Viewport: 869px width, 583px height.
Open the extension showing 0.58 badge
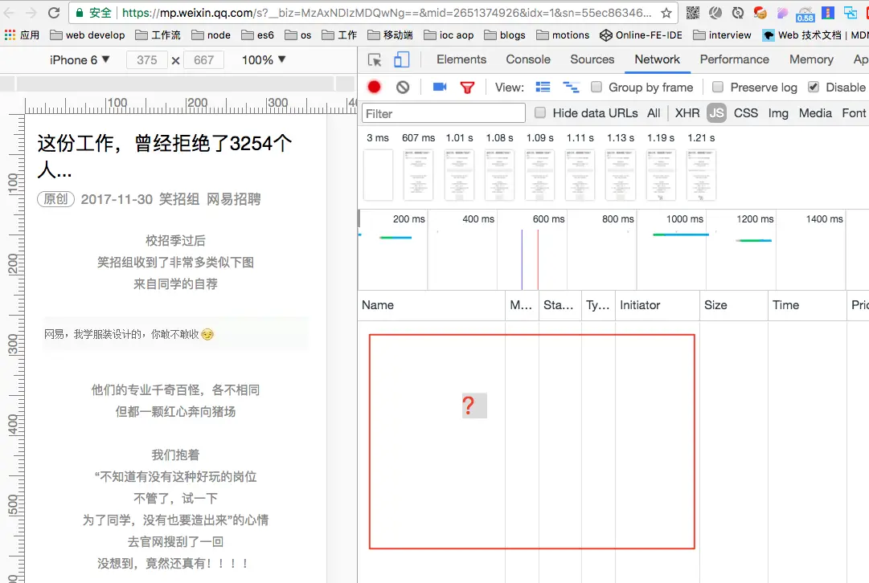coord(805,14)
